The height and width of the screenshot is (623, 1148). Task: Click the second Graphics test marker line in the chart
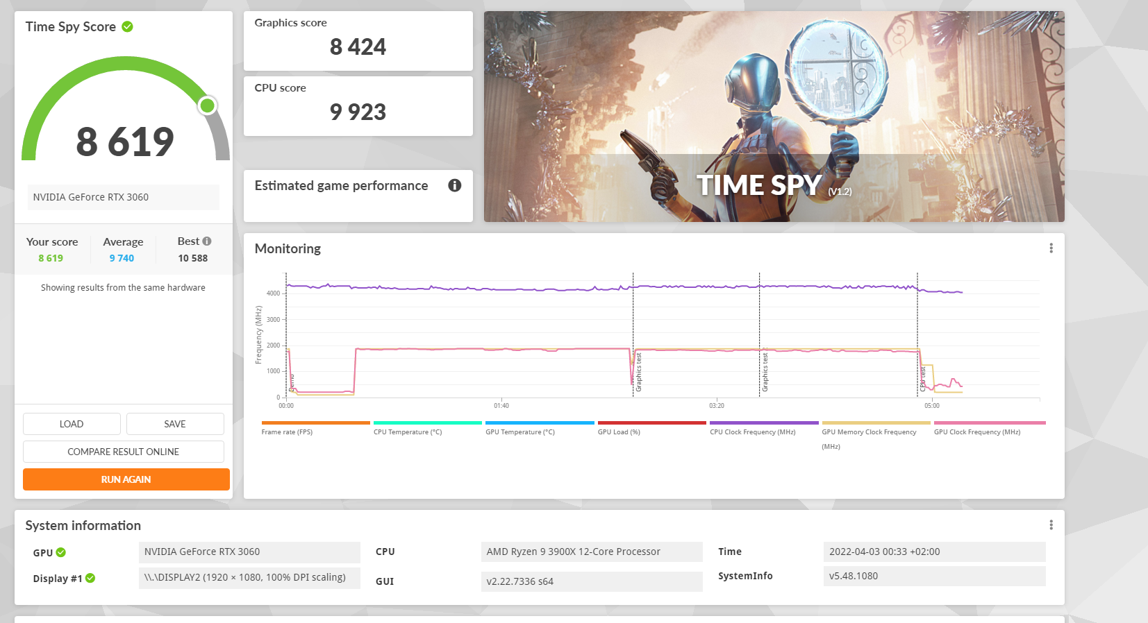760,336
